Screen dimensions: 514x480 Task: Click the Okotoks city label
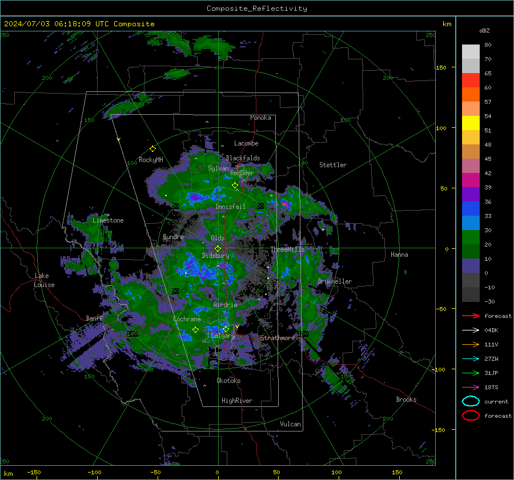coord(228,381)
